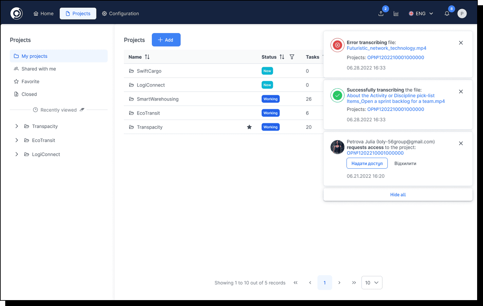Open the page size 10 dropdown
The height and width of the screenshot is (306, 483).
(372, 283)
